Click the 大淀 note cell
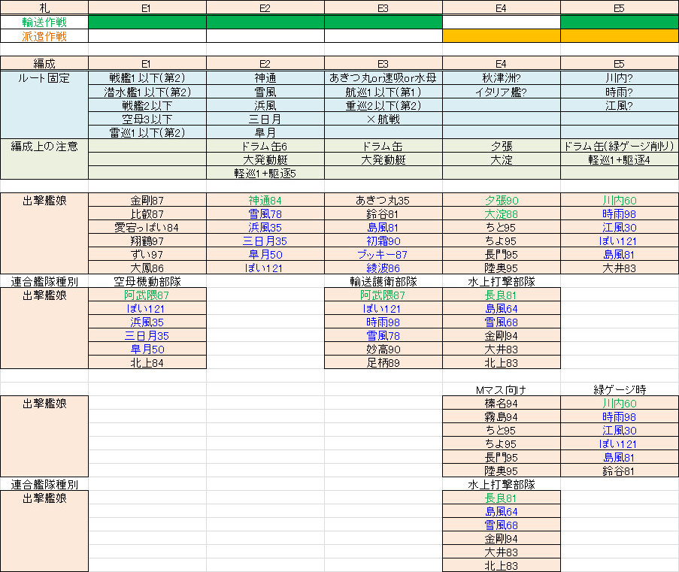This screenshot has width=679, height=572. pos(502,159)
